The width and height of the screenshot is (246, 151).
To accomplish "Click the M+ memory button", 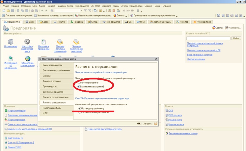I will 128,11.
